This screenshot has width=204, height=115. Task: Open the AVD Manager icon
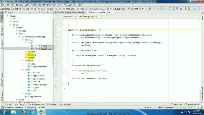[186, 9]
